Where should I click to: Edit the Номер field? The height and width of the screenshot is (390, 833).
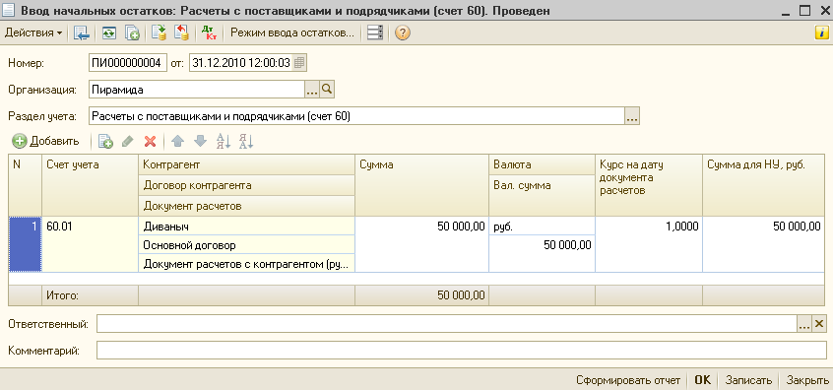[128, 63]
